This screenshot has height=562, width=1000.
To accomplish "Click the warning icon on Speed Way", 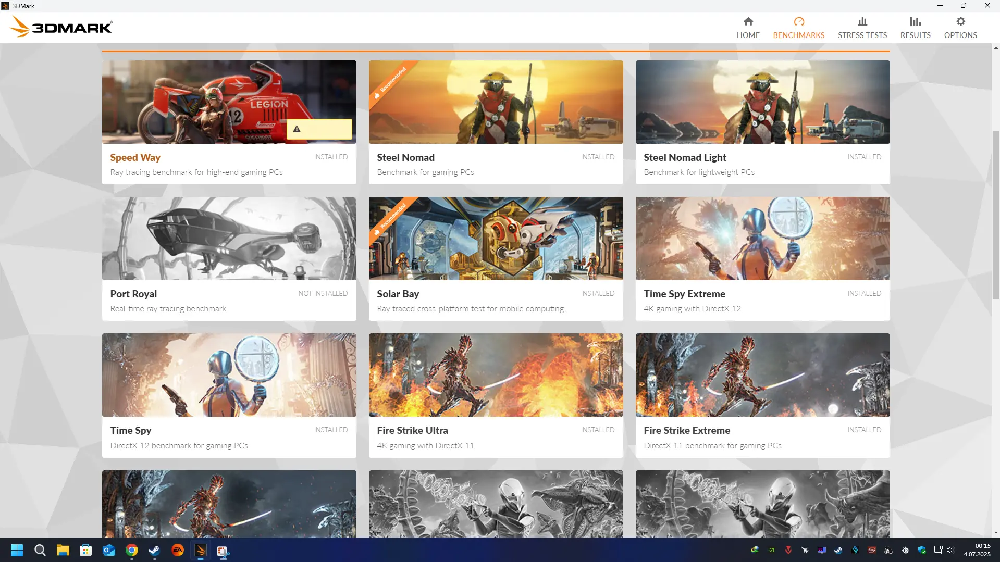I will click(297, 129).
